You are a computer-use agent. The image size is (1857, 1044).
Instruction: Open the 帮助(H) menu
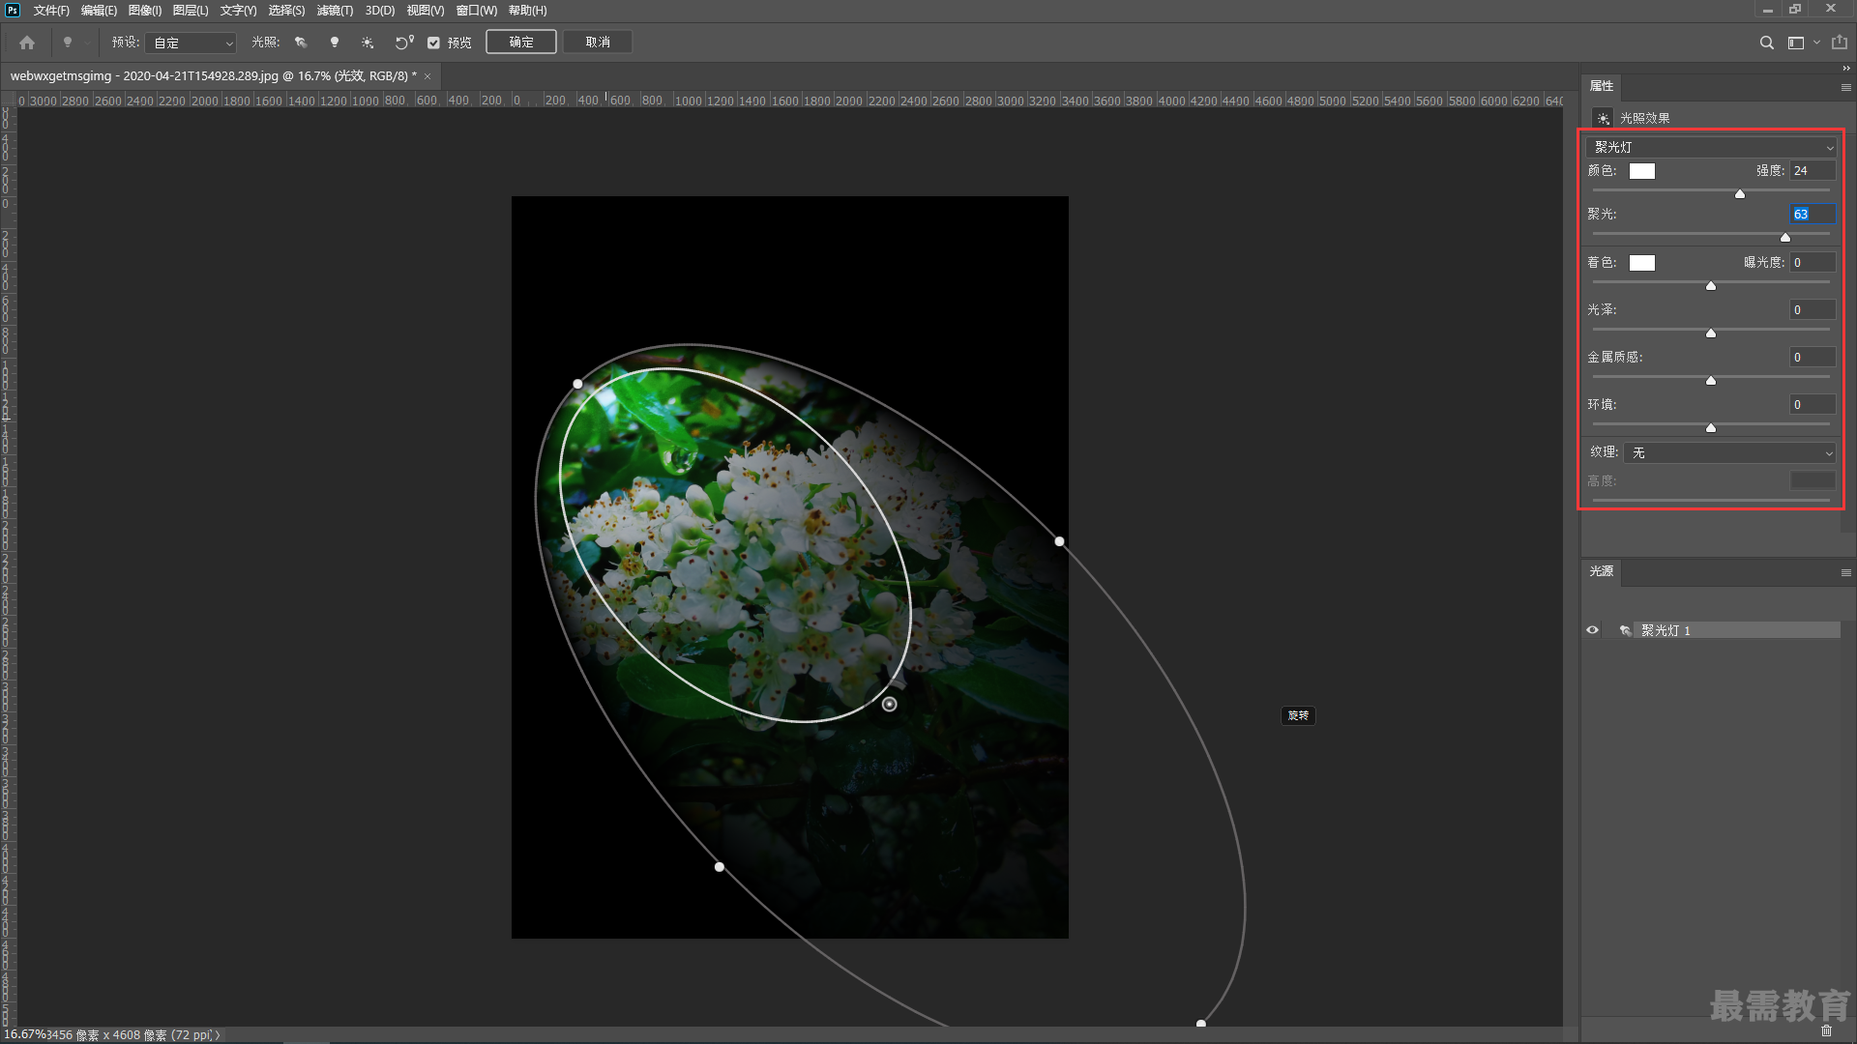[x=527, y=11]
